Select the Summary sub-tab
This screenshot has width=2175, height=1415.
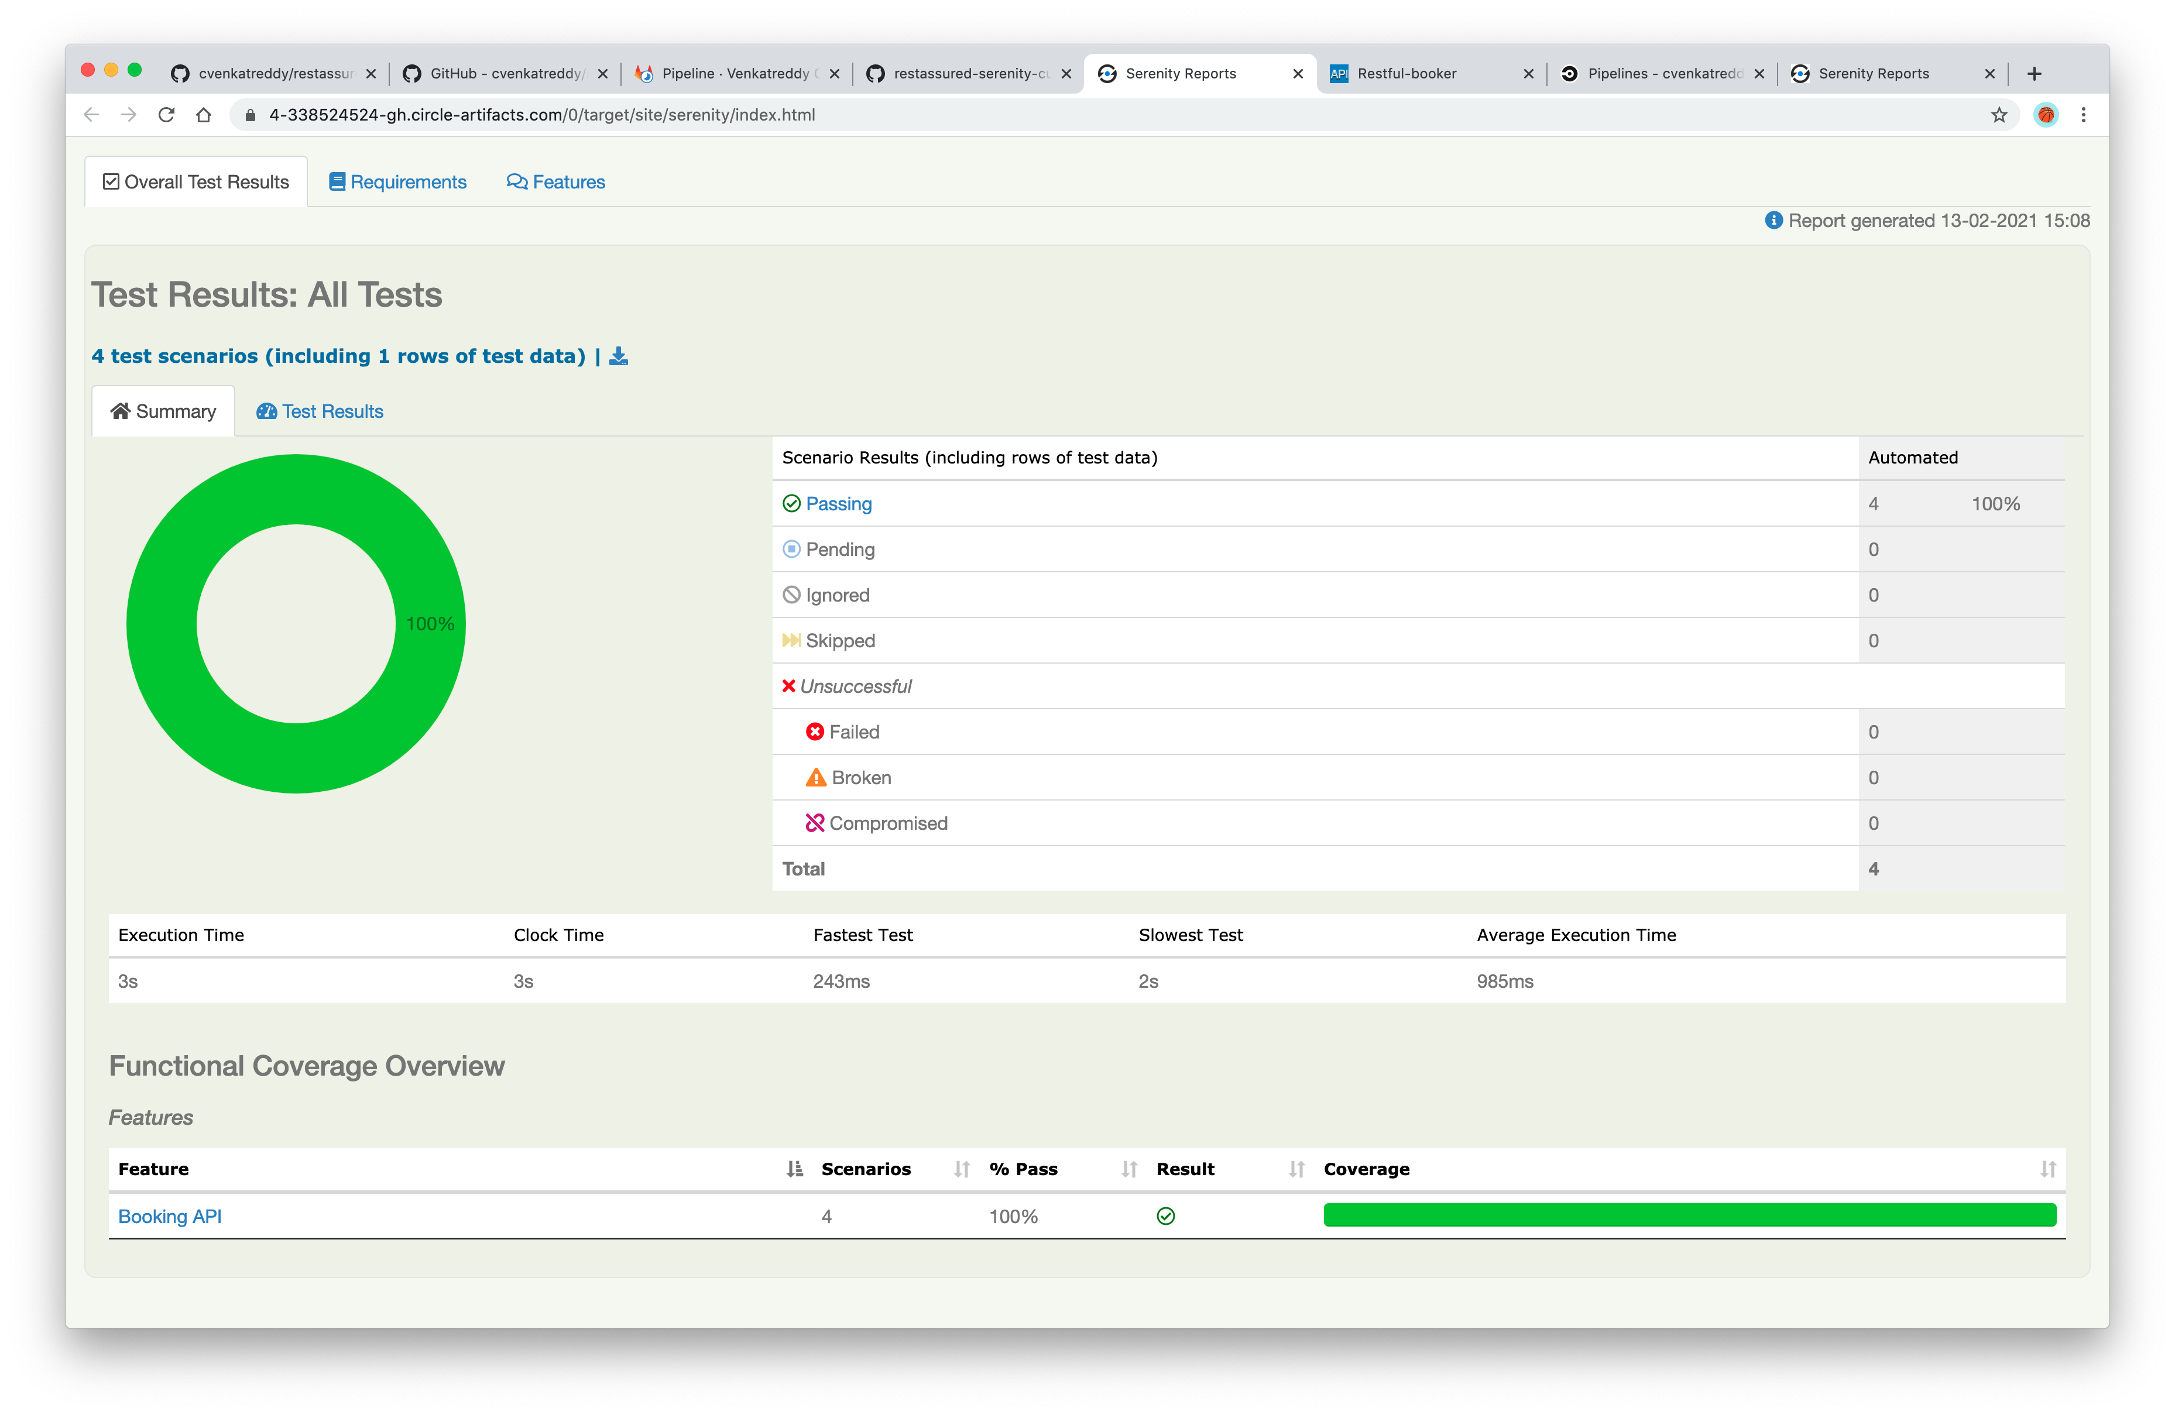(163, 411)
